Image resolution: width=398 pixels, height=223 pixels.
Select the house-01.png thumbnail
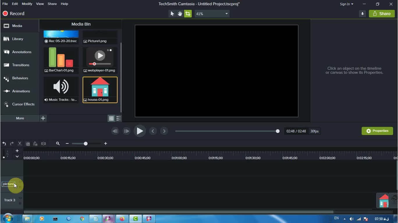pos(100,89)
